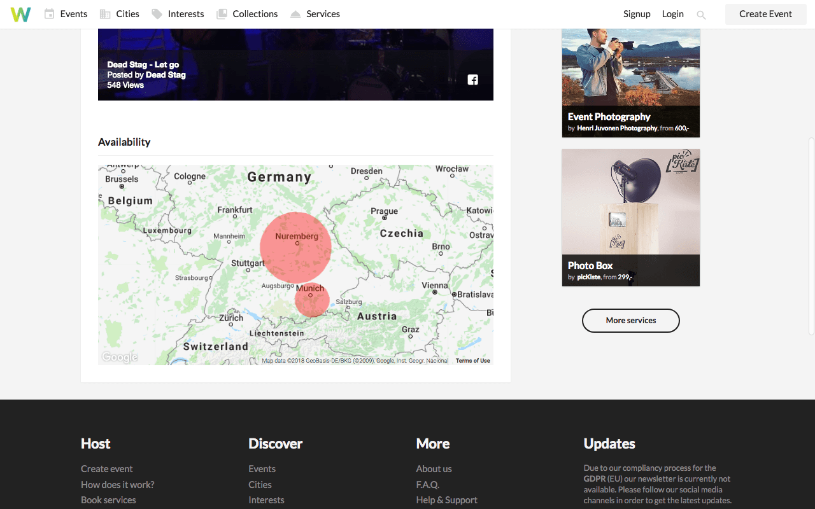Screen dimensions: 815x509
Task: Click the bell icon beside Services
Action: 295,14
